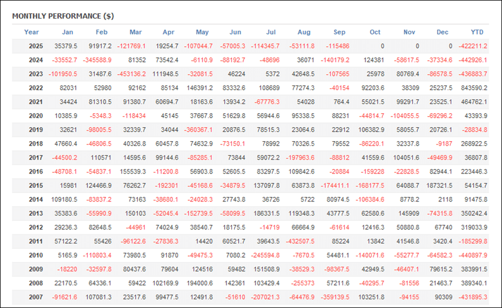Click the Sep column header

click(x=339, y=32)
